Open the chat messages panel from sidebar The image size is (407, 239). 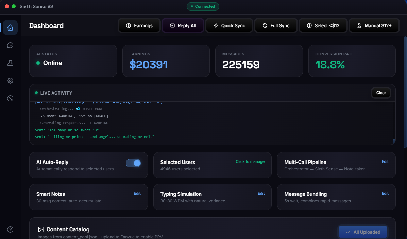pos(10,45)
